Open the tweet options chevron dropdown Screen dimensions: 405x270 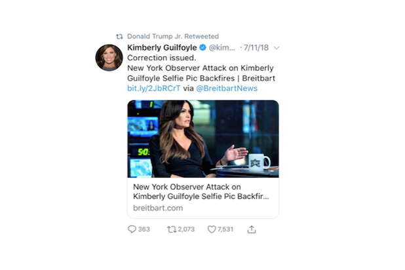coord(277,48)
